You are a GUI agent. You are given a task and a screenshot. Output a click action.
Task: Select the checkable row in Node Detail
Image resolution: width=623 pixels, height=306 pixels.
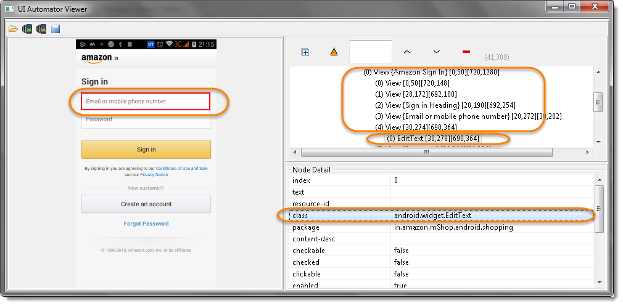tap(442, 251)
